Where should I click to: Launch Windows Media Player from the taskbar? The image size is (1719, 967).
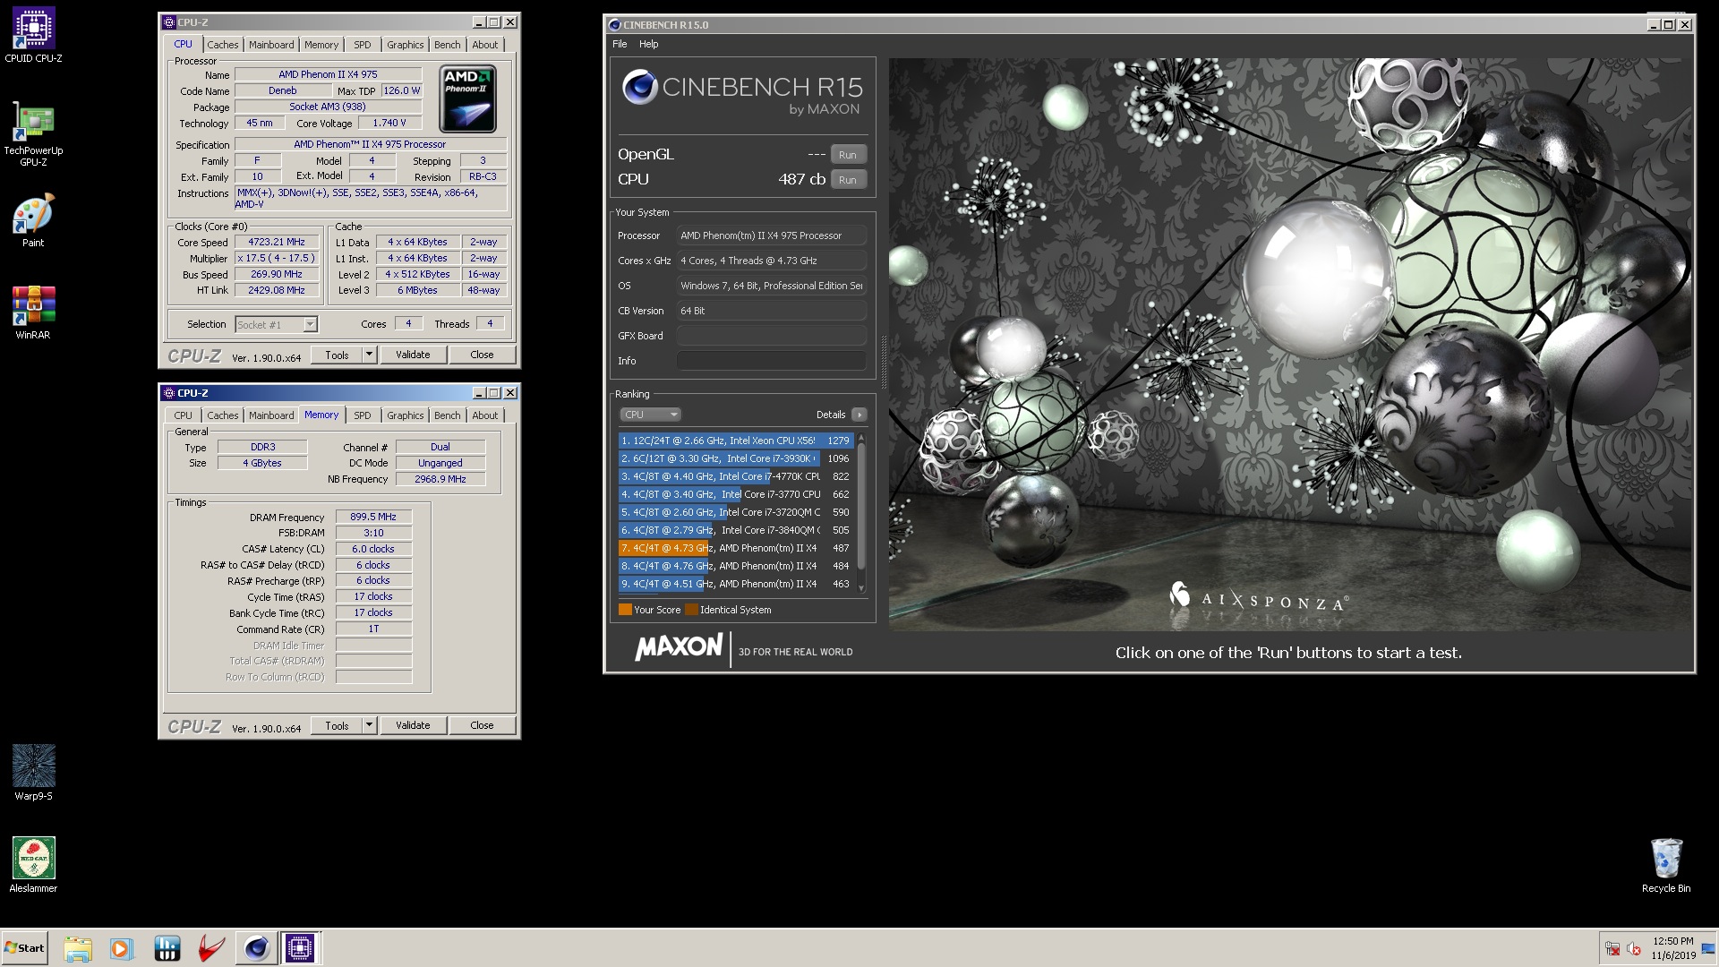(x=121, y=948)
